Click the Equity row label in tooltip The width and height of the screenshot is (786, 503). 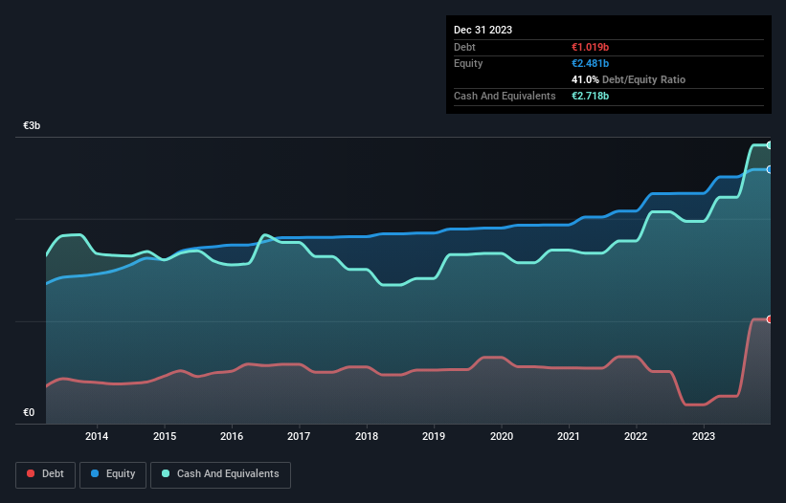(468, 63)
